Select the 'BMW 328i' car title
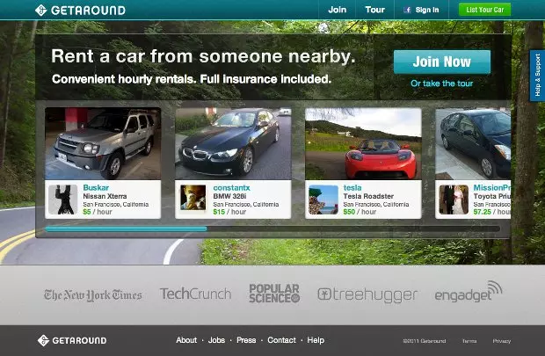 [229, 196]
